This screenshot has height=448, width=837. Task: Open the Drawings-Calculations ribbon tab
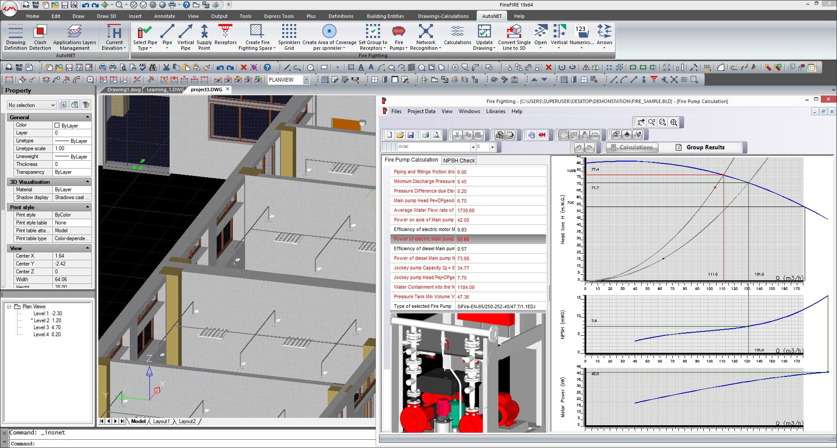(x=443, y=16)
